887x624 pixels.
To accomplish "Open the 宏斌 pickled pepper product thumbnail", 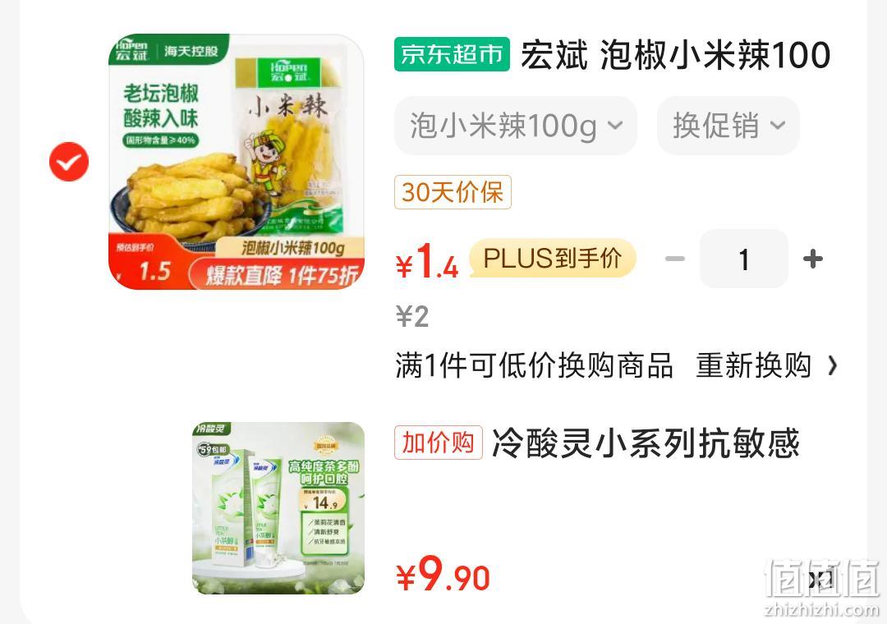I will (x=237, y=162).
